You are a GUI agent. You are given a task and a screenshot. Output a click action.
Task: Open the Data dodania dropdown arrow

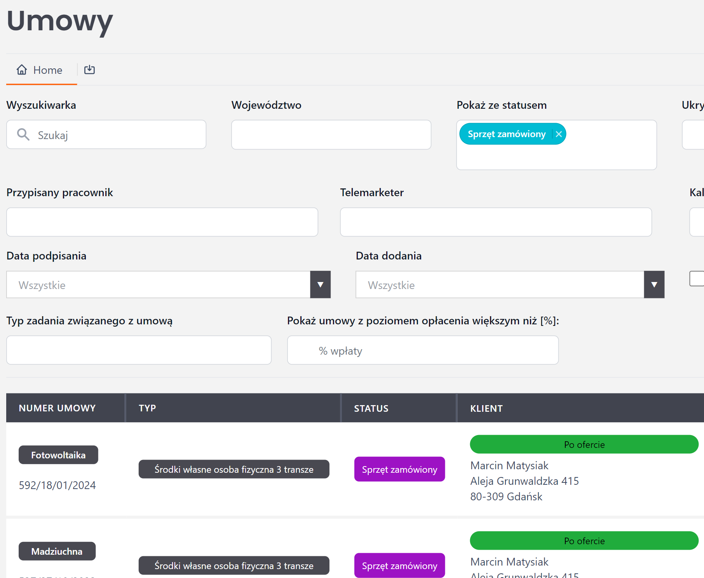654,285
